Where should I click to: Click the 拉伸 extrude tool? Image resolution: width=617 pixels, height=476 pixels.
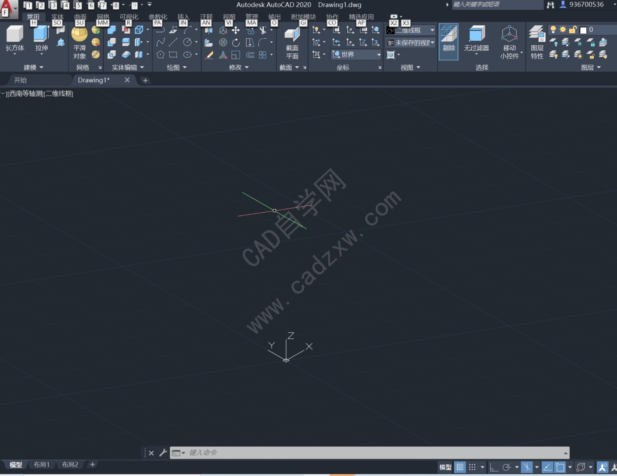coord(41,40)
